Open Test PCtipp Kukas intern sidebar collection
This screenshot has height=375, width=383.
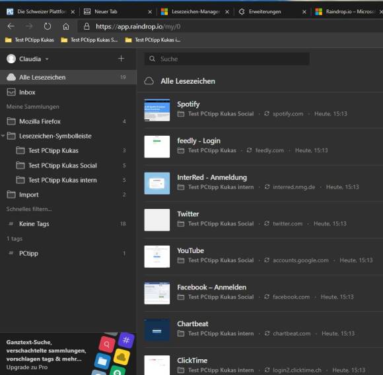point(68,180)
